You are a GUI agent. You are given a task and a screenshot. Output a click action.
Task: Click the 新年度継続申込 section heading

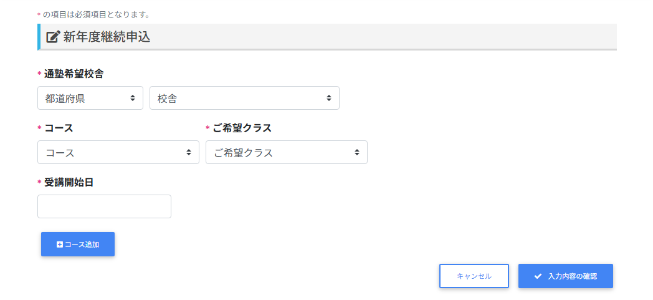coord(107,37)
